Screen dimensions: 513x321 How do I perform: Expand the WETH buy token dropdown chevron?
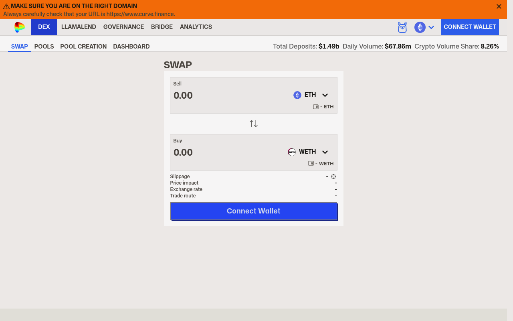tap(325, 152)
